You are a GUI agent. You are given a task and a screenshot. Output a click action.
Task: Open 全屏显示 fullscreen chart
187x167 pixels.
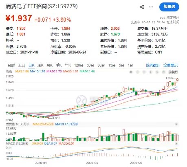(x=170, y=65)
